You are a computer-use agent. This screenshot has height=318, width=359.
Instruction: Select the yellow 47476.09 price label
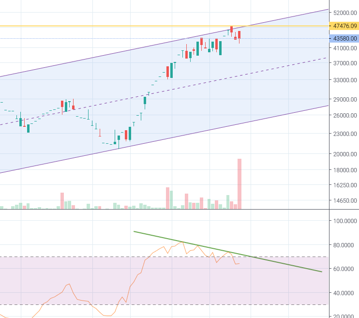[344, 26]
